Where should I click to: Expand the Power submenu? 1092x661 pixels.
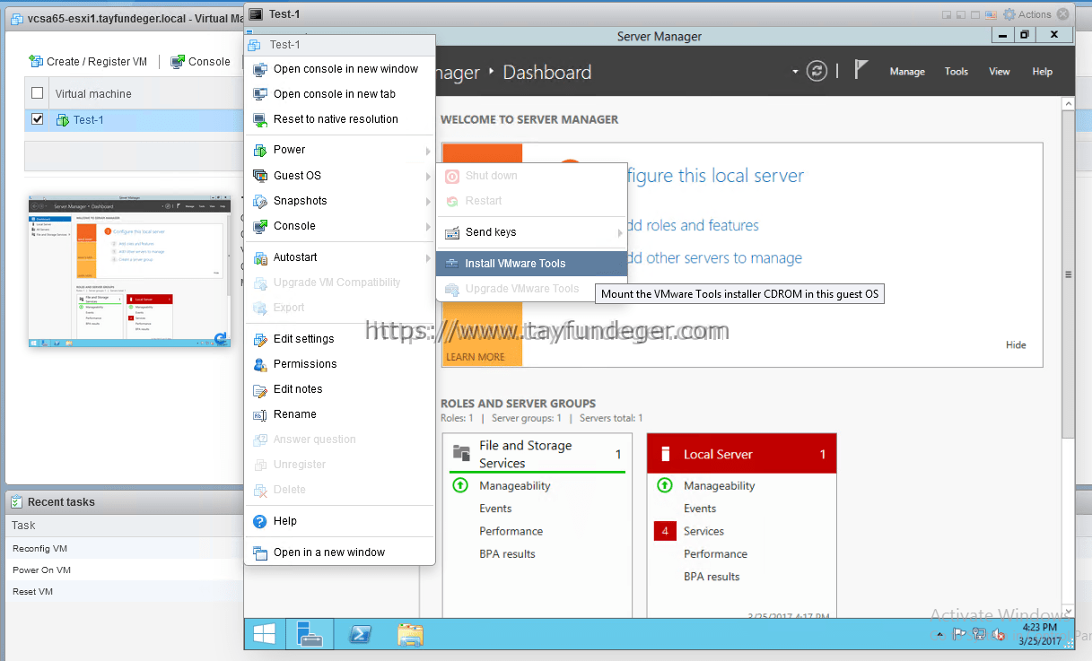point(340,150)
